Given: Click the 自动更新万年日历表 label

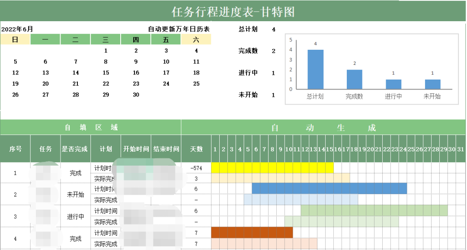Looking at the screenshot, I should (179, 29).
